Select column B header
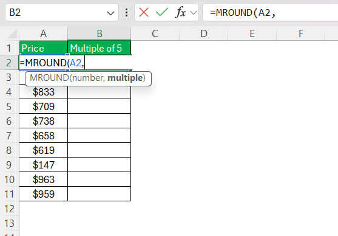Screen dimensions: 338x236 coord(99,33)
